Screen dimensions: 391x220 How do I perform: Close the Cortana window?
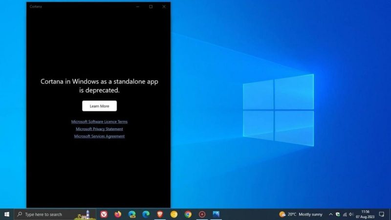(x=164, y=7)
